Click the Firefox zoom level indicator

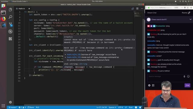[176, 8]
